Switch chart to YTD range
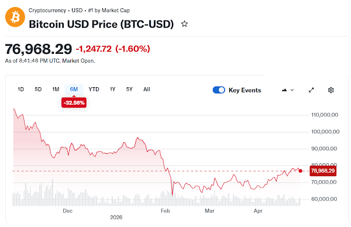The image size is (351, 227). pyautogui.click(x=94, y=90)
